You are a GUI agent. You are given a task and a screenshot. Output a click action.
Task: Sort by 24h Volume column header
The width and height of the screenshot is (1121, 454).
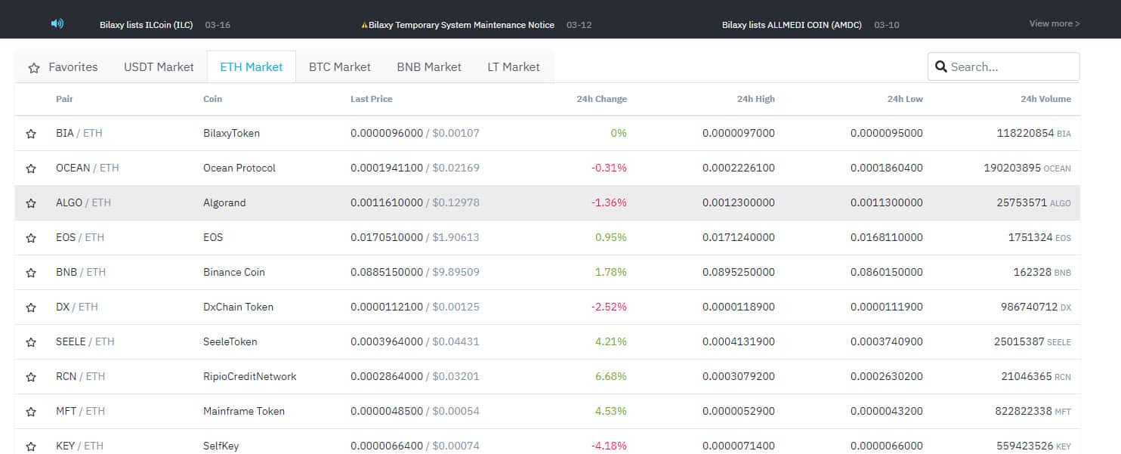pos(1045,99)
